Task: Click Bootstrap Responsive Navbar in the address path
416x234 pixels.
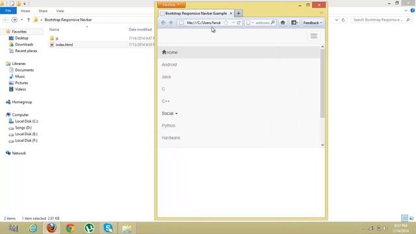Action: click(68, 20)
